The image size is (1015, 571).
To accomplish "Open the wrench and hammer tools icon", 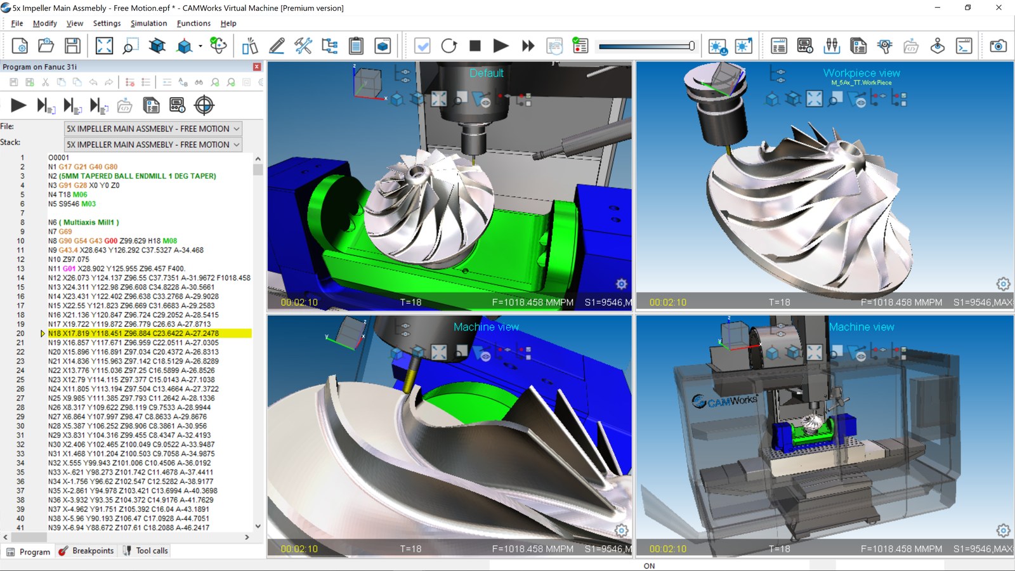I will click(x=303, y=46).
